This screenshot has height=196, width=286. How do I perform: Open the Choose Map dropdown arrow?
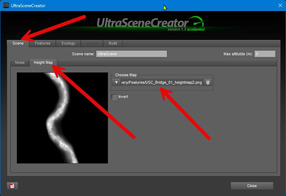(116, 82)
